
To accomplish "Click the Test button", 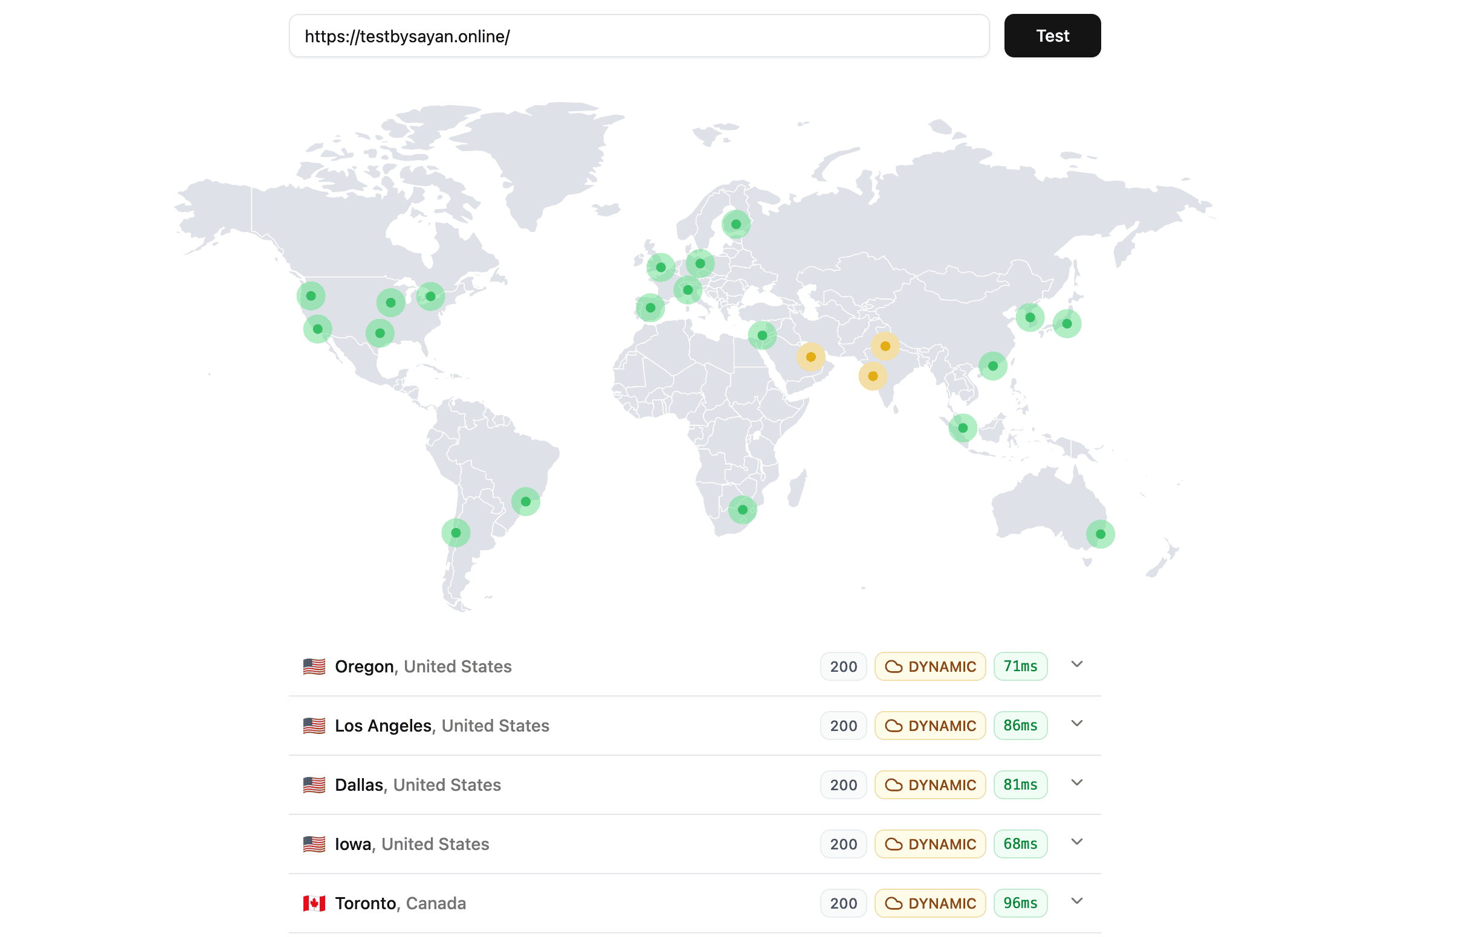I will pos(1052,36).
